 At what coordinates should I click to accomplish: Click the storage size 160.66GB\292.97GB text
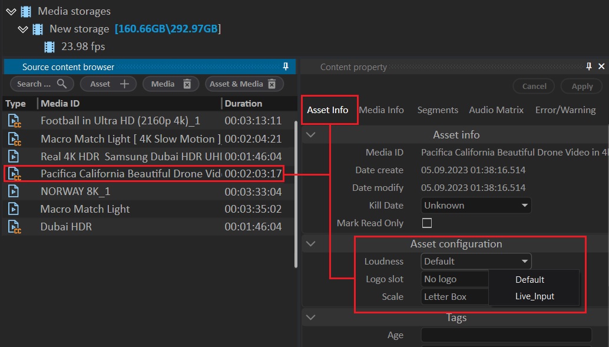tap(167, 29)
